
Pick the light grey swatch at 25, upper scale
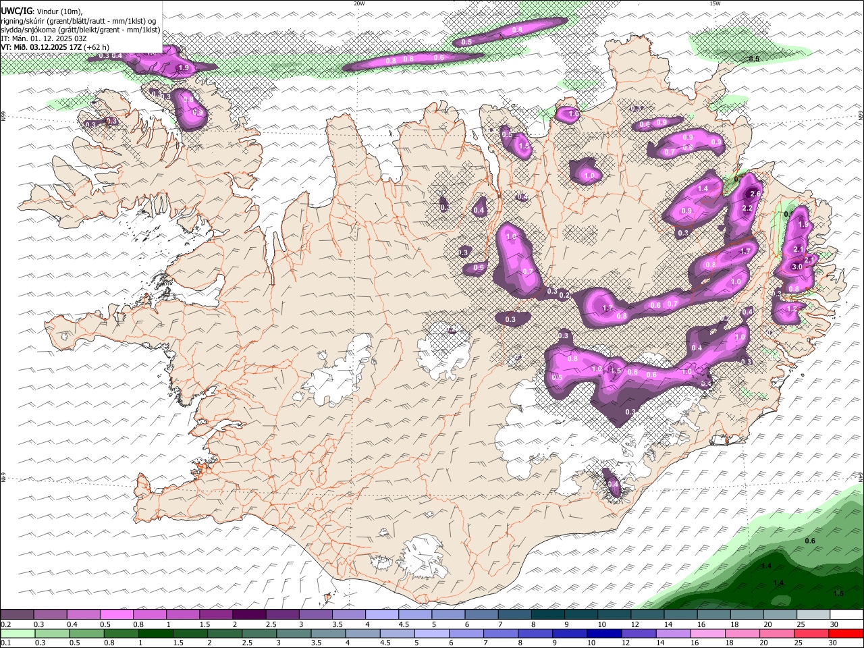pos(813,615)
